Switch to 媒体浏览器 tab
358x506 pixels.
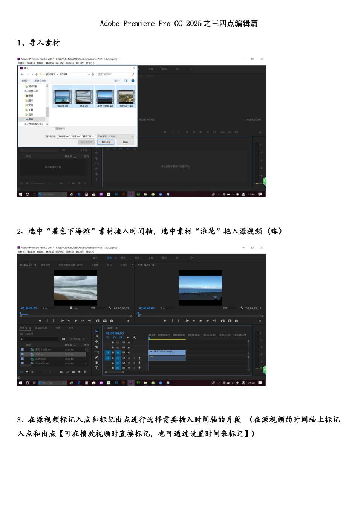click(x=41, y=328)
